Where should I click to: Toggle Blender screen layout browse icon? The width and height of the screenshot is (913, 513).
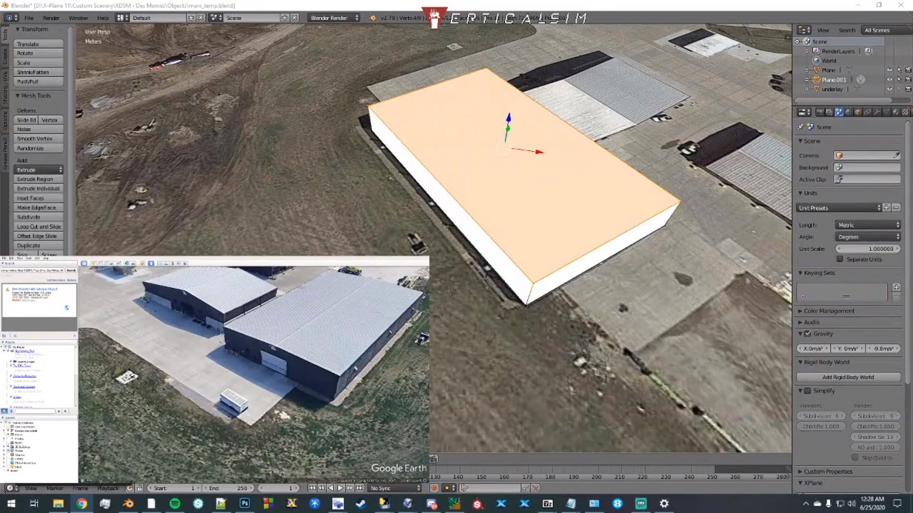point(122,18)
